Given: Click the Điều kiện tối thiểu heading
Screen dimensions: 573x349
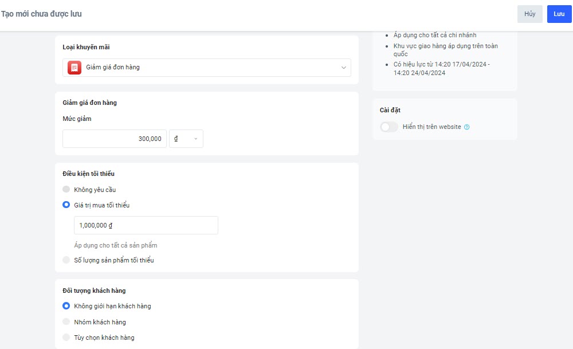Looking at the screenshot, I should pyautogui.click(x=84, y=174).
